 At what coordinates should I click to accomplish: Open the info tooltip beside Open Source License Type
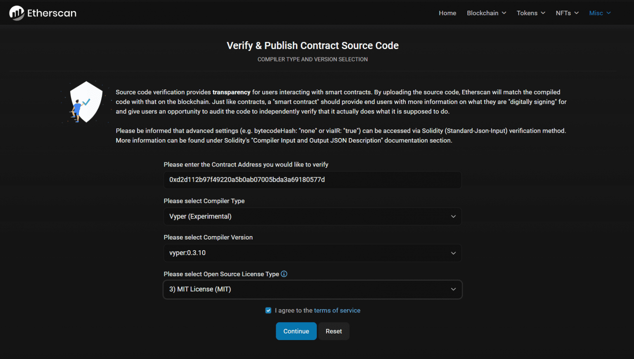click(x=284, y=274)
